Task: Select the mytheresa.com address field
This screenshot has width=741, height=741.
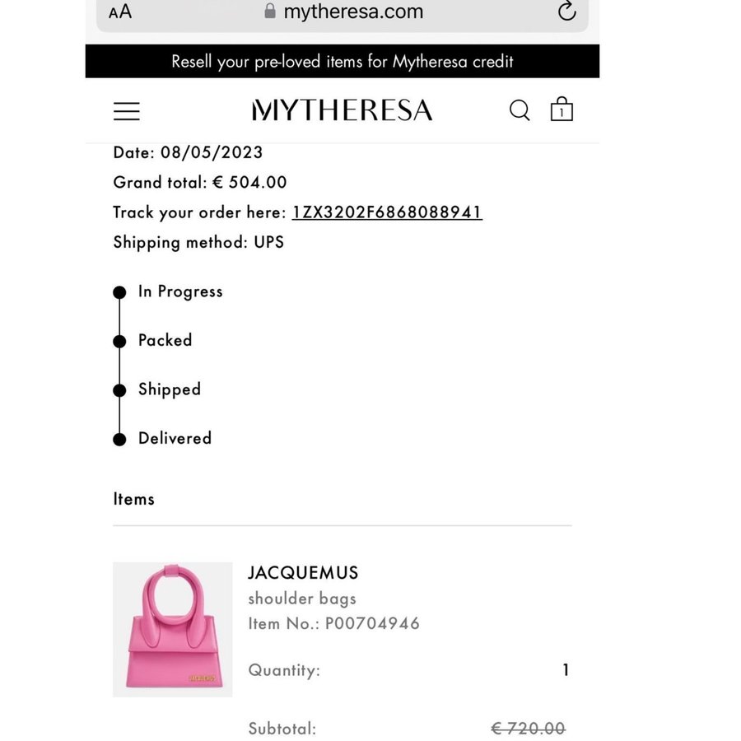Action: (x=352, y=12)
